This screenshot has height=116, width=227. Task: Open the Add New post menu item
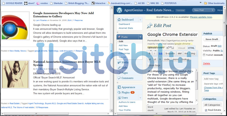pos(123,45)
